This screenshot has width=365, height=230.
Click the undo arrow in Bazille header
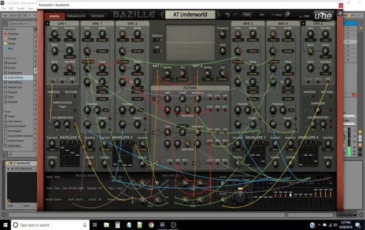click(x=227, y=15)
